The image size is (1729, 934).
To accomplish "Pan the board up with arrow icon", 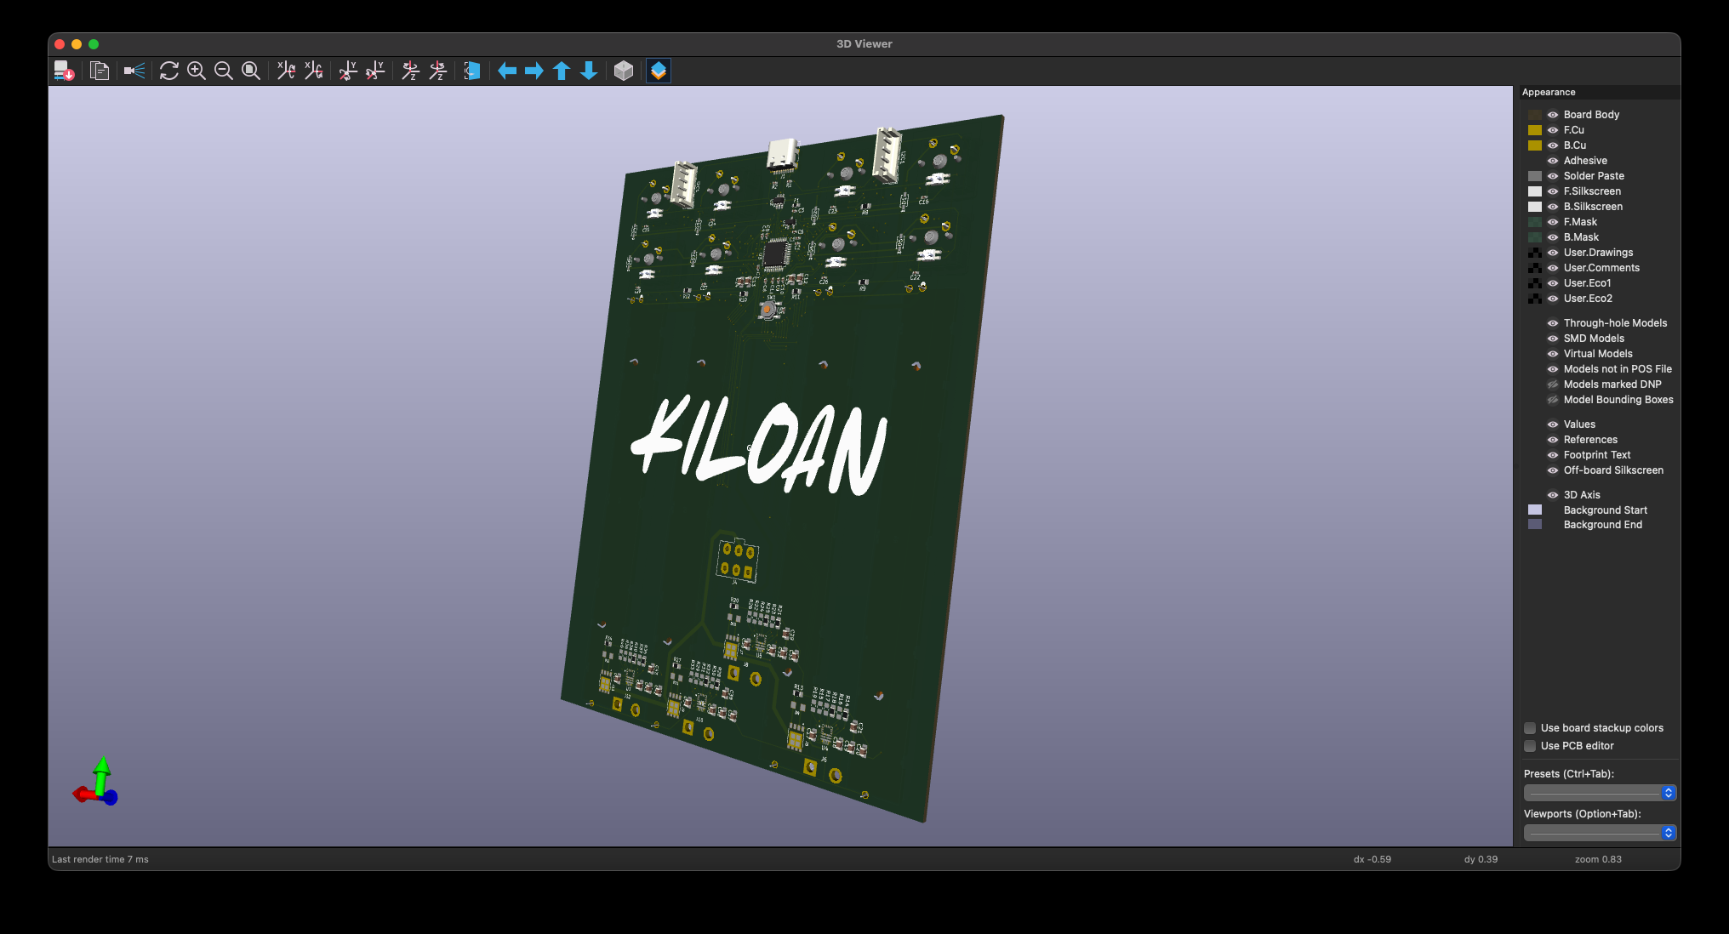I will (562, 71).
